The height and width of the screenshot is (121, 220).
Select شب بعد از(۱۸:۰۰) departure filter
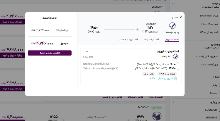tap(209, 32)
